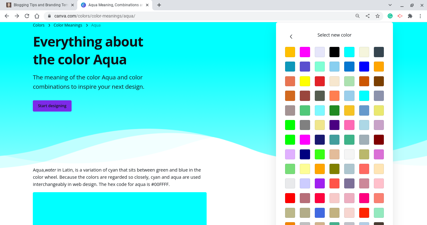Close the Blogging Tips and Branding tab

(73, 5)
